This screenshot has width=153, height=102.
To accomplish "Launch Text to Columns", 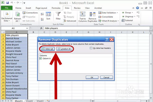I will [83, 17].
